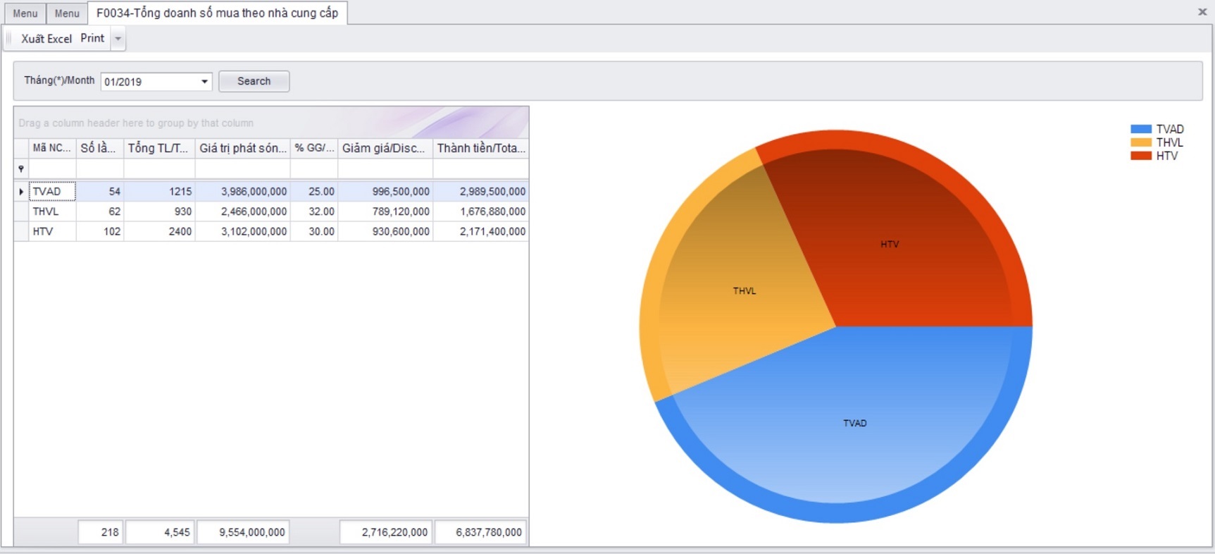Click footer summary 2,716,220,000
This screenshot has width=1215, height=554.
click(x=385, y=532)
